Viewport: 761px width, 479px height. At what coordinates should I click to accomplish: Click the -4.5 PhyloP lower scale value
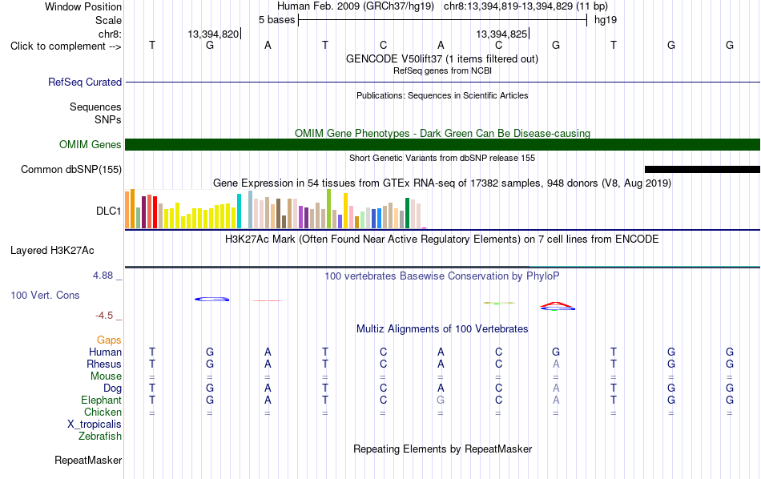click(x=104, y=316)
